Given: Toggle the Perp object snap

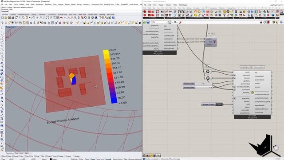Looking at the screenshot, I should [37, 156].
